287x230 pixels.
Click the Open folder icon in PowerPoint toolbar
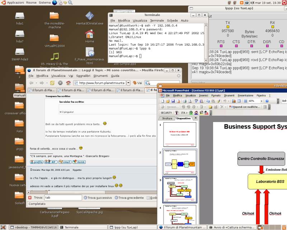point(168,101)
